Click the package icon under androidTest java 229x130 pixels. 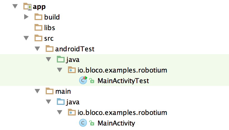click(72, 70)
